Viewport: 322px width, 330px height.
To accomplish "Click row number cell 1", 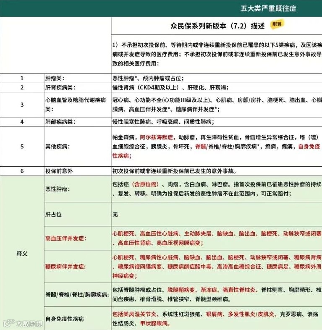I will tap(22, 78).
